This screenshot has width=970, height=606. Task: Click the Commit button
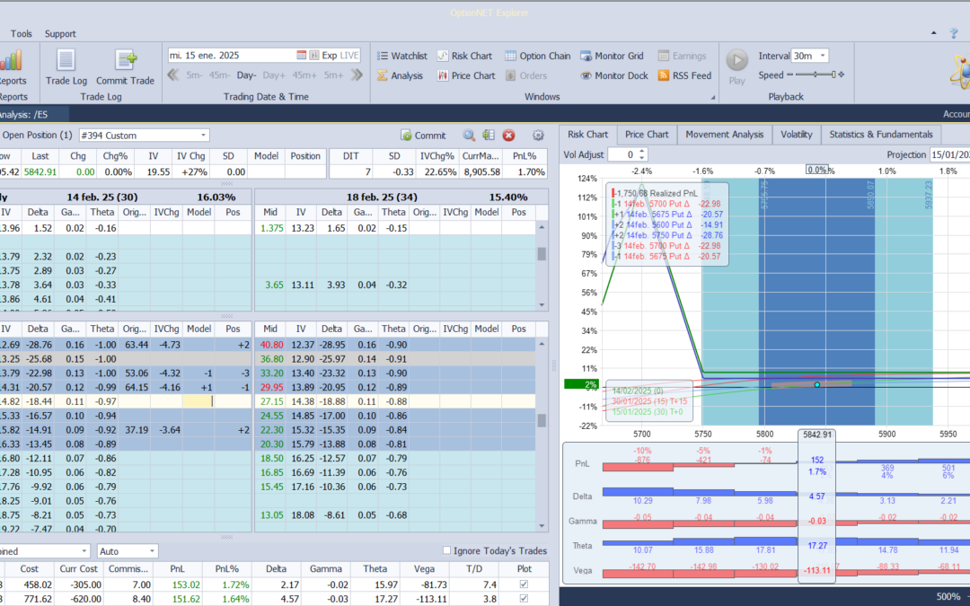pos(423,136)
